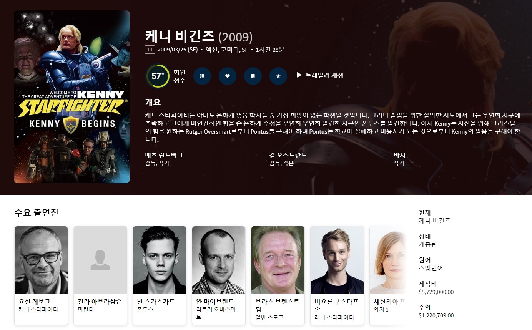This screenshot has width=532, height=330.
Task: Click the 11 age rating badge
Action: [150, 50]
